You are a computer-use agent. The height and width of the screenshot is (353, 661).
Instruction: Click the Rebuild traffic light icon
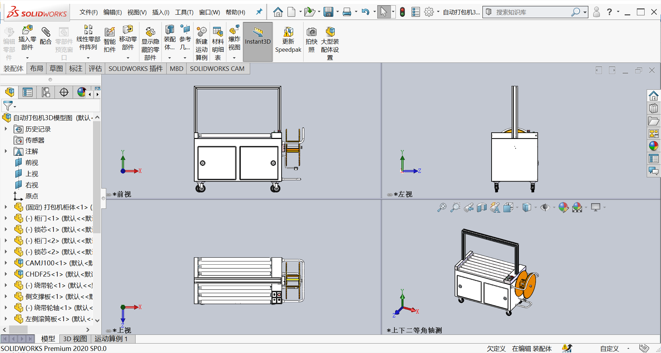pyautogui.click(x=402, y=12)
